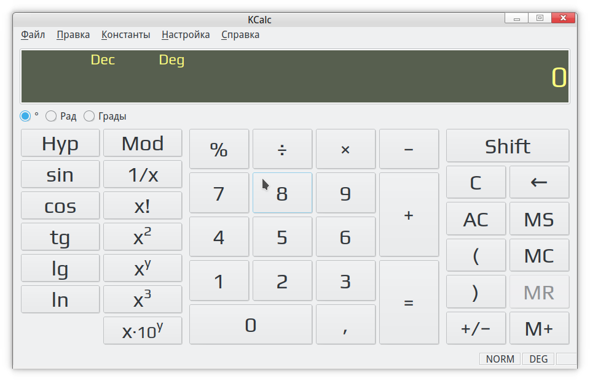Toggle the plus/minus sign key
The height and width of the screenshot is (381, 590).
[476, 328]
